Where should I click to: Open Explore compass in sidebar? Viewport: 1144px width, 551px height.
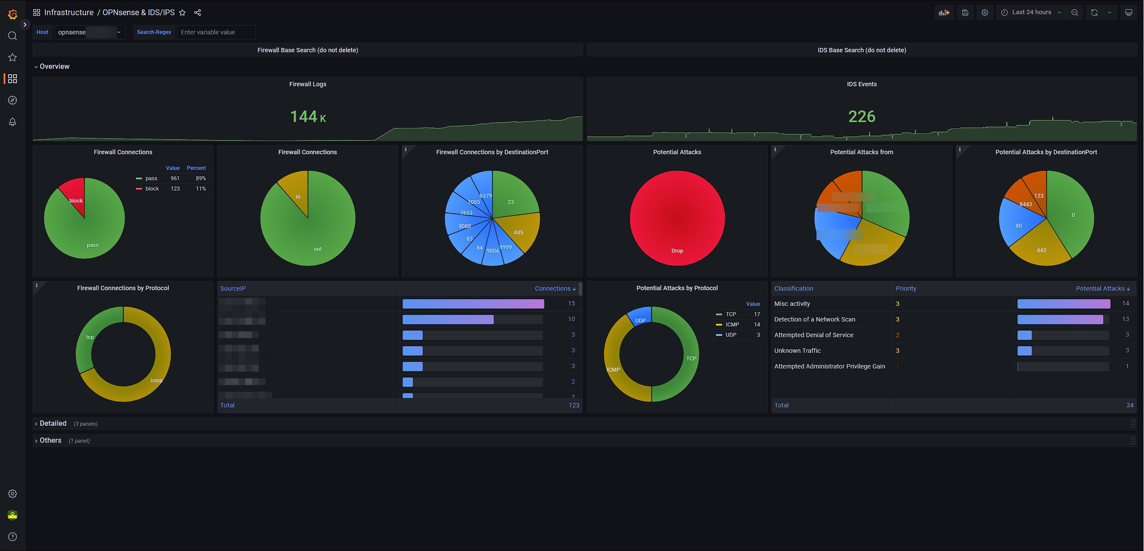(x=13, y=100)
